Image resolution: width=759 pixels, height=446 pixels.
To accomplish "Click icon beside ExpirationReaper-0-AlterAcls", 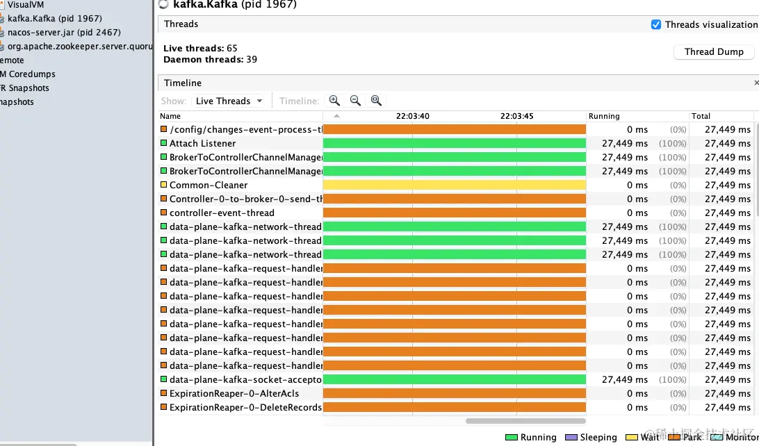I will click(163, 393).
